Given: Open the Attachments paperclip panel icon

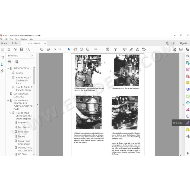Looking at the screenshot, I should click(2, 71).
